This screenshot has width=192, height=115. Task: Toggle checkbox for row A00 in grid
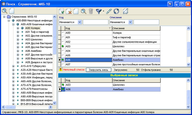pyautogui.click(x=63, y=33)
